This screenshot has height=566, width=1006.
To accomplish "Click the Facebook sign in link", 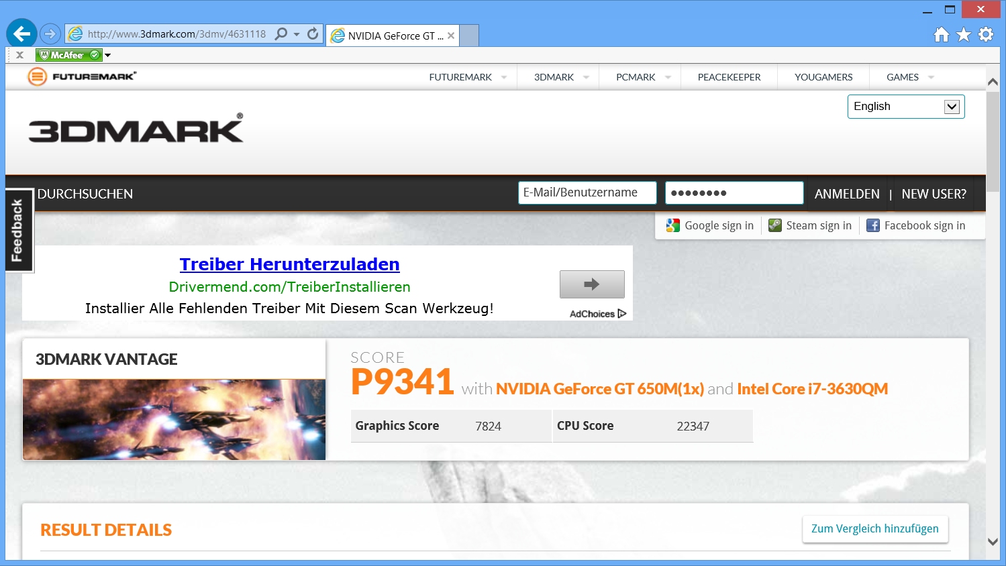I will point(925,225).
